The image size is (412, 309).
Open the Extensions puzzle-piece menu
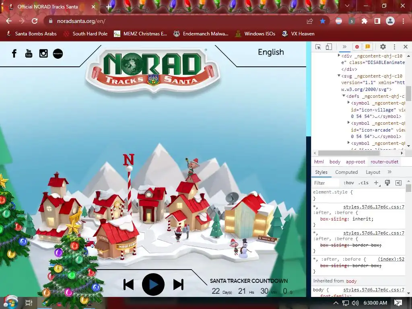tap(365, 21)
